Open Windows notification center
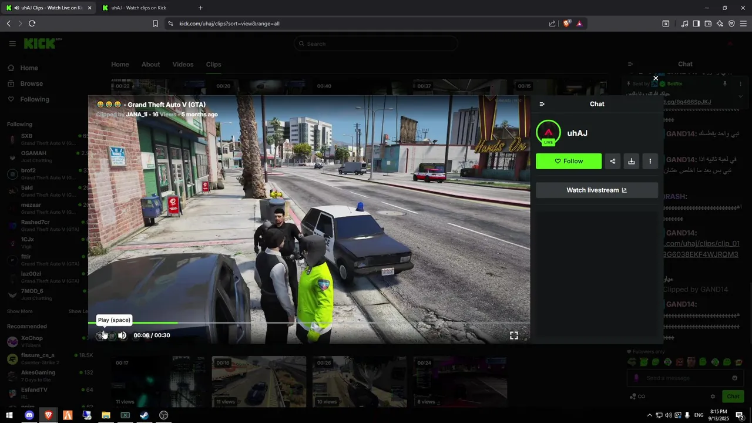The image size is (752, 423). tap(740, 415)
